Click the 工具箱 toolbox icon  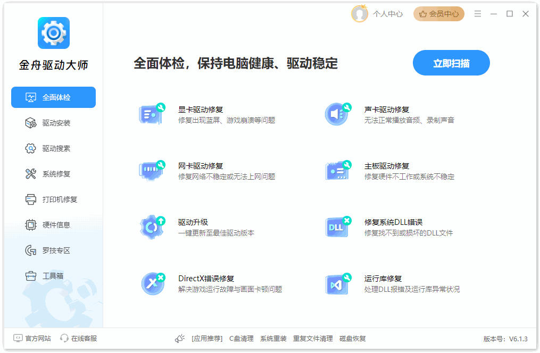(x=31, y=275)
